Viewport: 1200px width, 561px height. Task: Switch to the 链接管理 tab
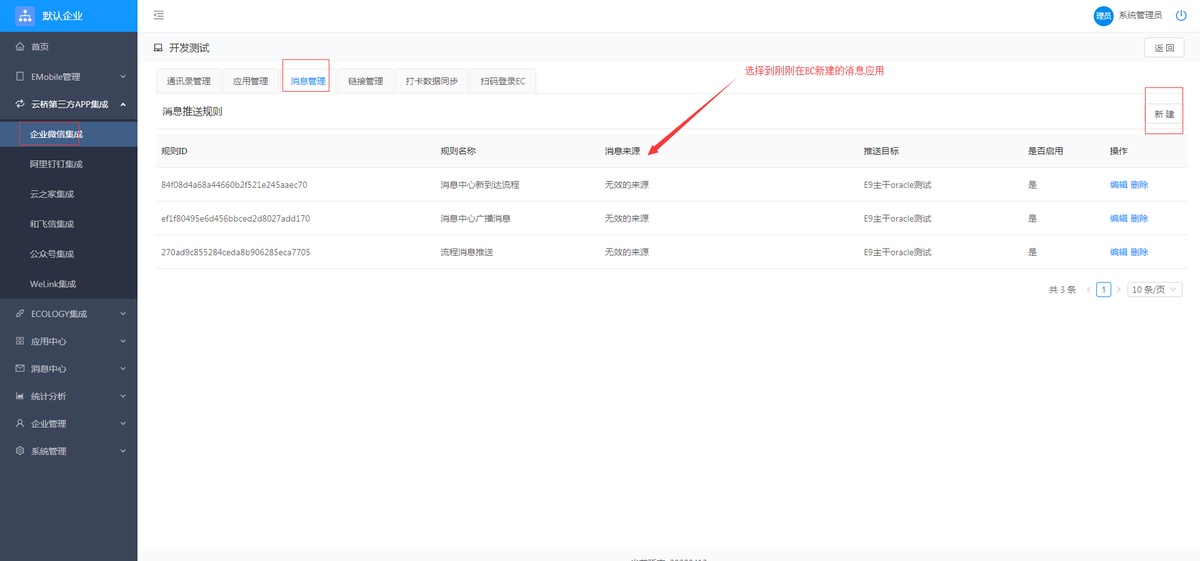pos(366,81)
